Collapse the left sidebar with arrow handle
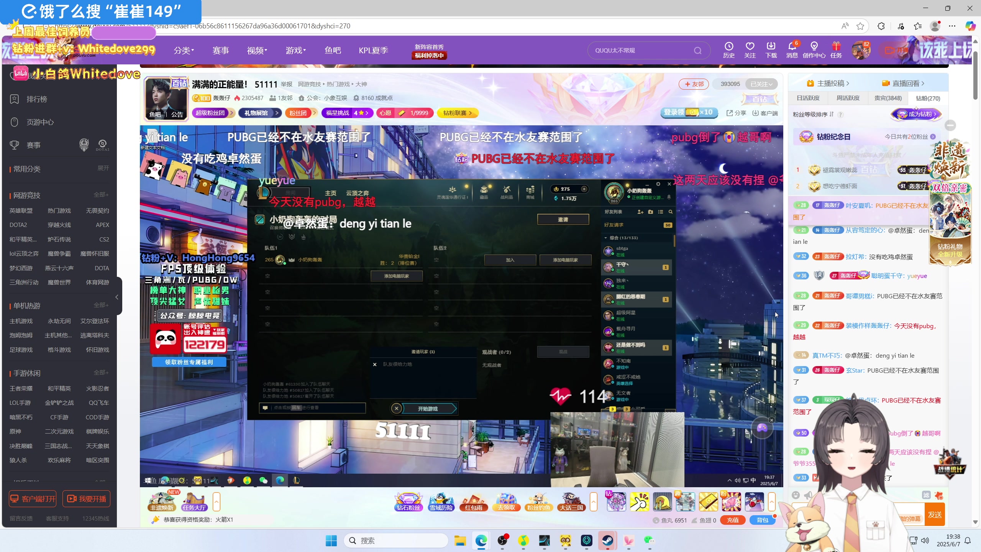 tap(117, 297)
